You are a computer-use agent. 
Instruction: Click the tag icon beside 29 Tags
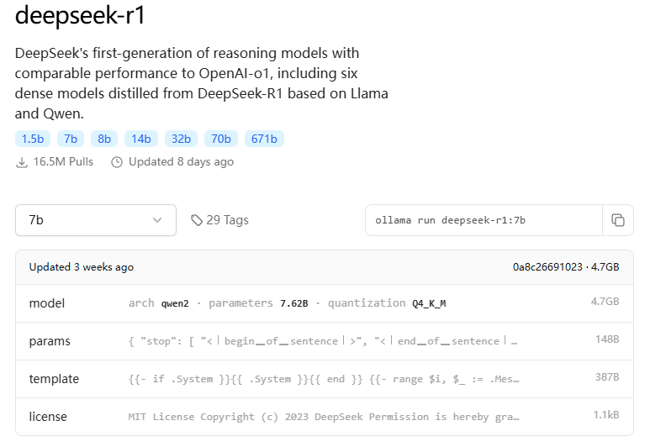click(x=197, y=220)
